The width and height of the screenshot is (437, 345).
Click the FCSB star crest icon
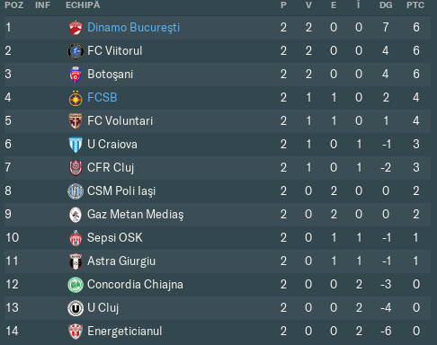coord(76,98)
